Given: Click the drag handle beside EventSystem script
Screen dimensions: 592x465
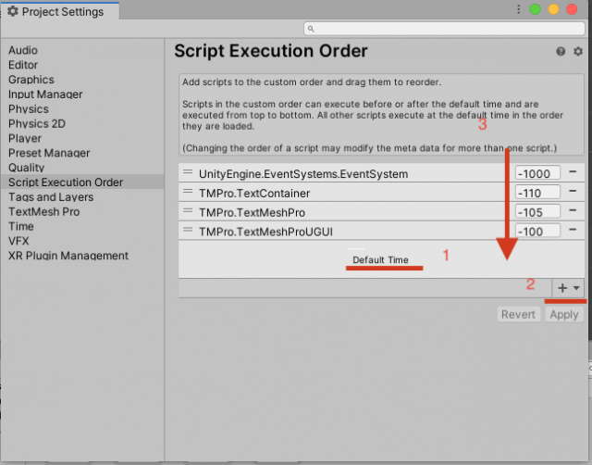Looking at the screenshot, I should 188,172.
